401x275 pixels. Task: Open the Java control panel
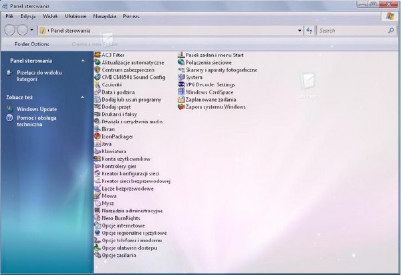(x=106, y=144)
